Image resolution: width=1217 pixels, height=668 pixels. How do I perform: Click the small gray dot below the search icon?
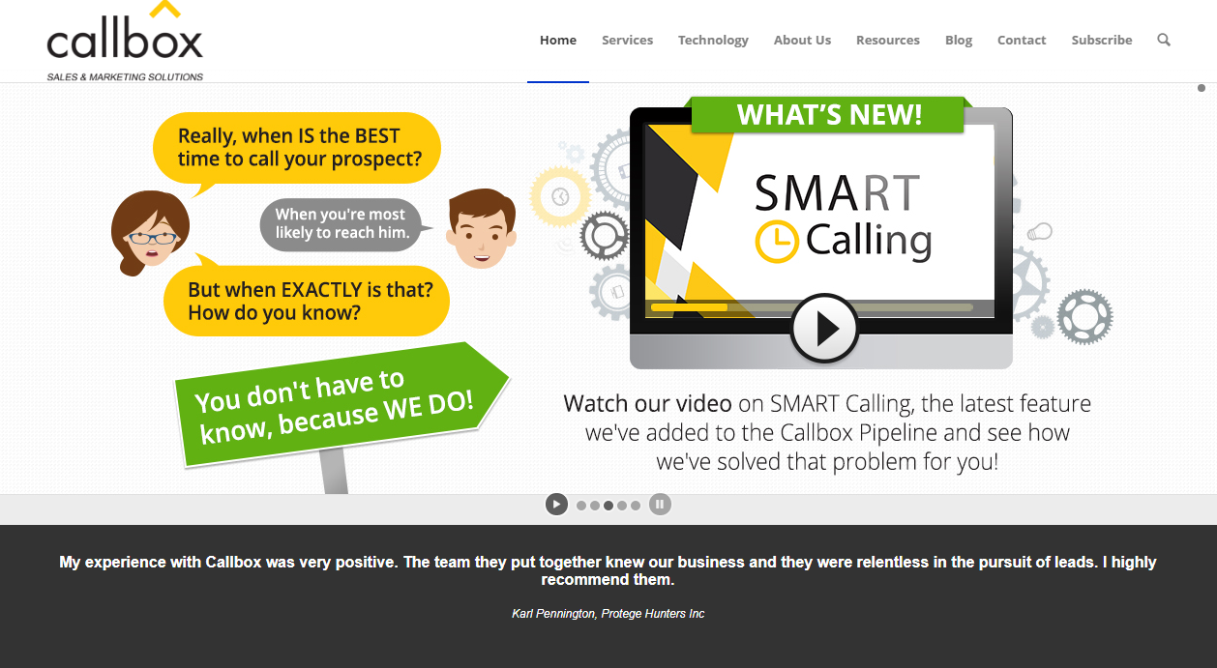point(1202,88)
